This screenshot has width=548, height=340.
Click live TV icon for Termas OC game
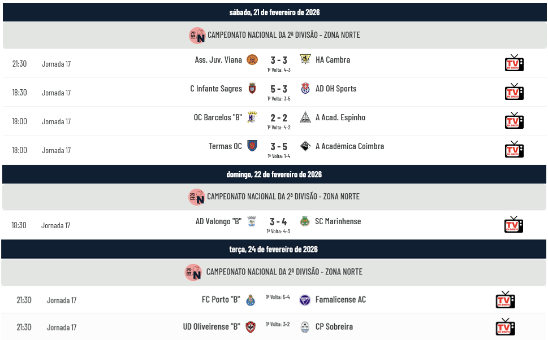514,149
